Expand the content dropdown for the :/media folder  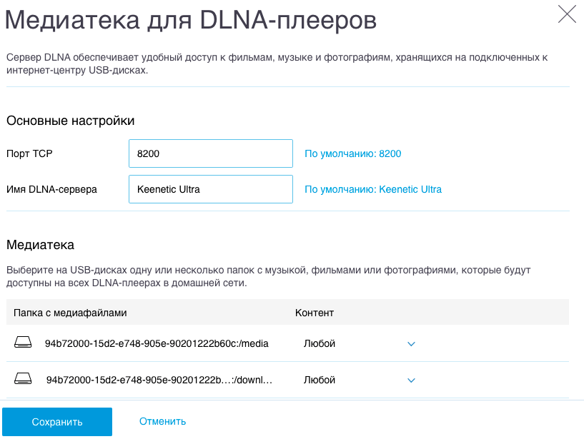click(411, 344)
